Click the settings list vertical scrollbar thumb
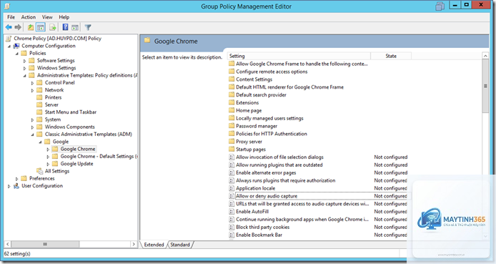The height and width of the screenshot is (264, 496). click(485, 86)
